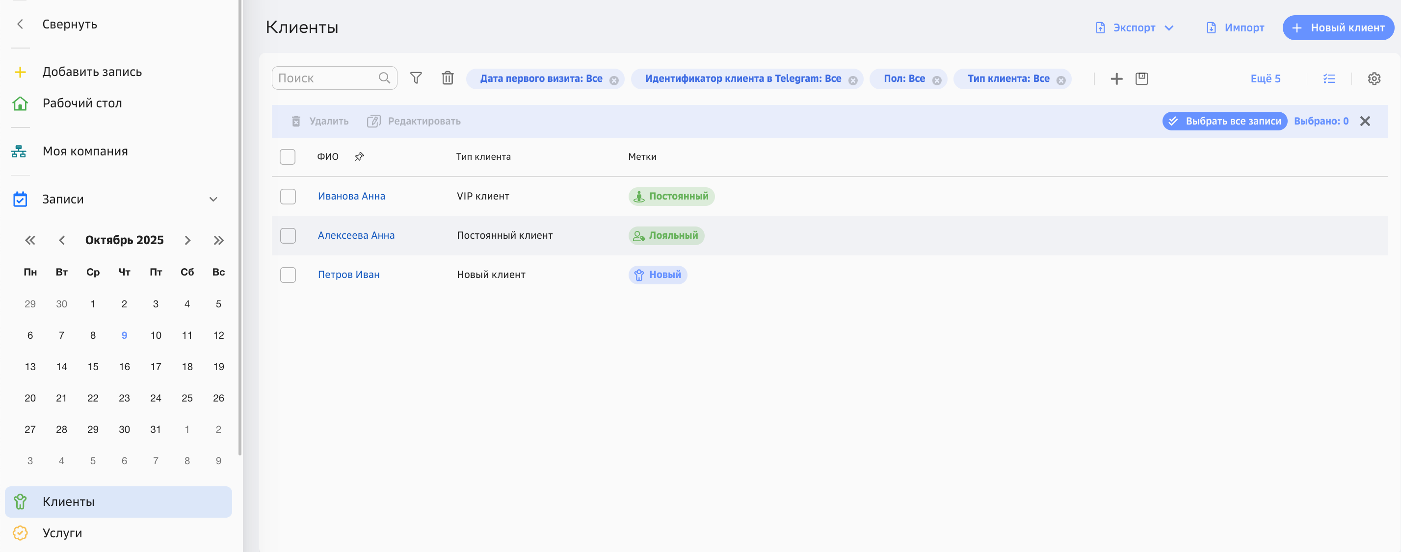Open the client link Алексеева Анна
This screenshot has width=1401, height=552.
(356, 235)
